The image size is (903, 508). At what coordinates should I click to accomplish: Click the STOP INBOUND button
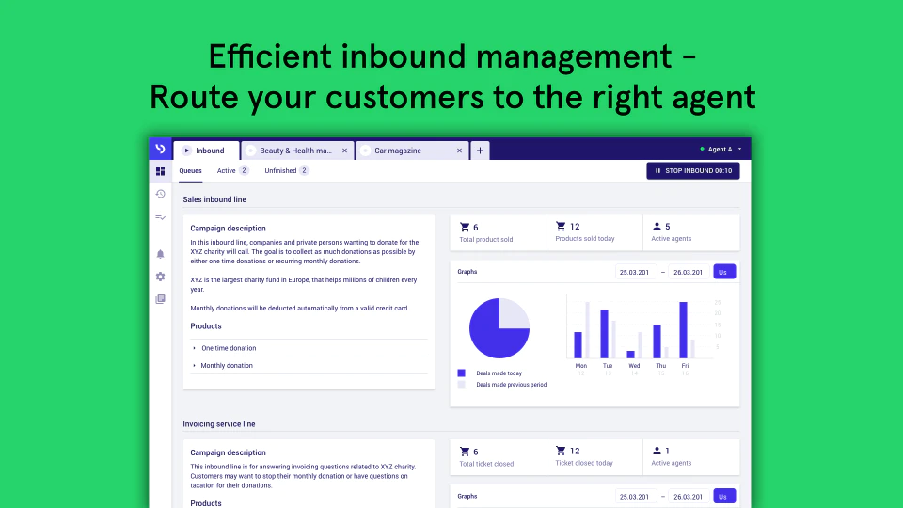coord(693,170)
